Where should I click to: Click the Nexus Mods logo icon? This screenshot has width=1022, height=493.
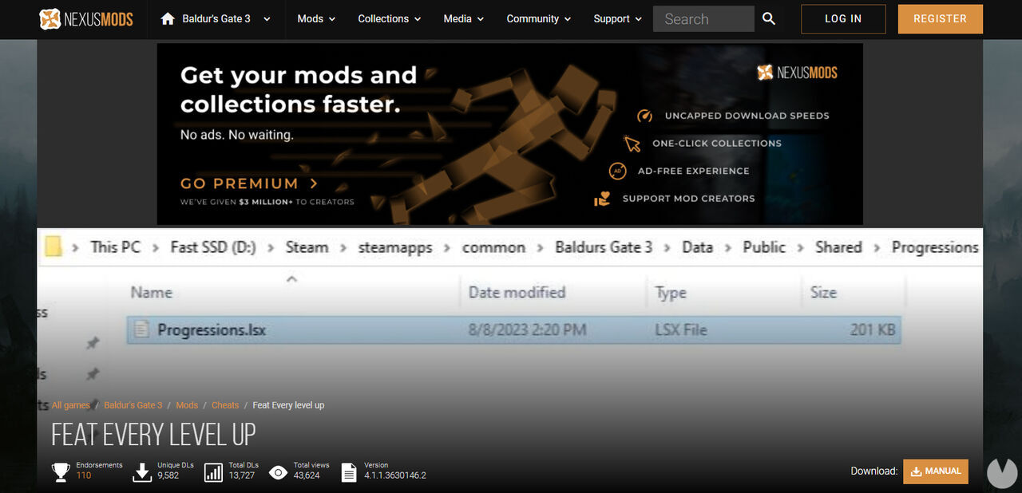point(50,19)
